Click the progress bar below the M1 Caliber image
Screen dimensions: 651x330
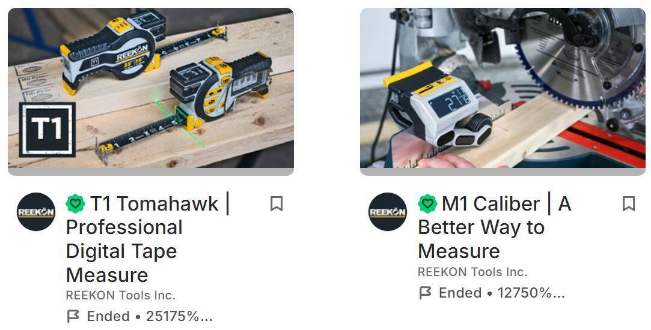tap(503, 172)
